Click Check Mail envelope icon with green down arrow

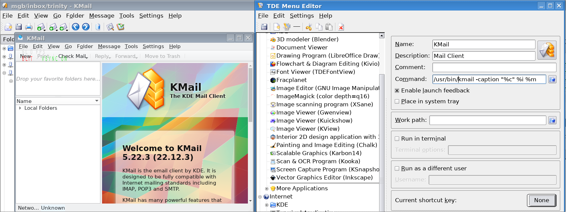(41, 27)
